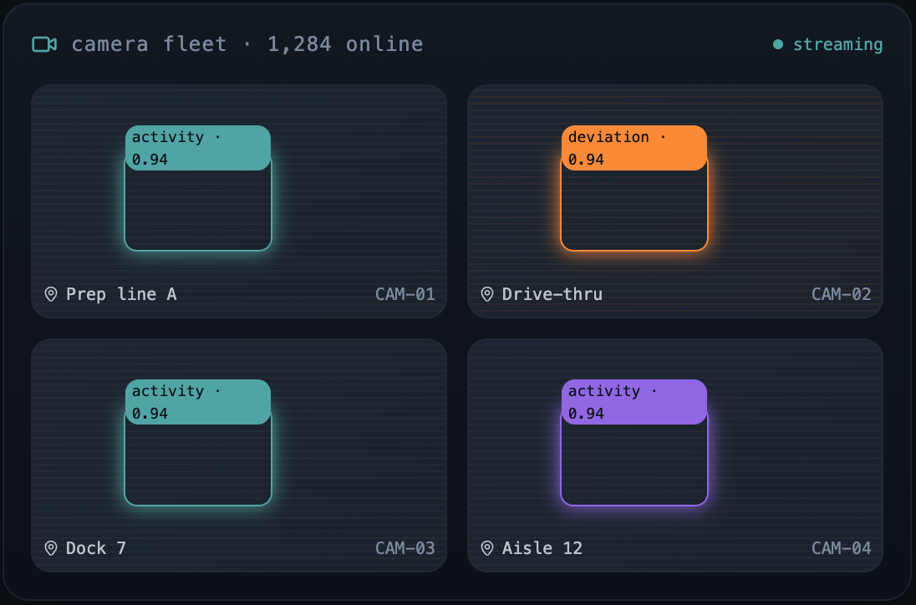The width and height of the screenshot is (916, 605).
Task: Click the Dock 7 location label
Action: [96, 548]
